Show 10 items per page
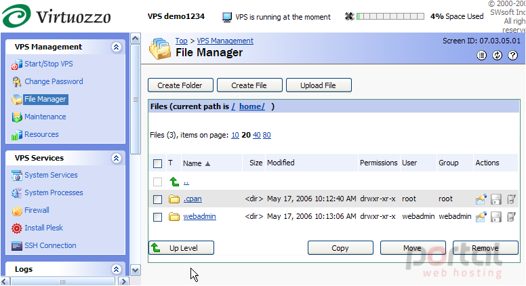Viewport: 526px width, 286px height. (235, 135)
